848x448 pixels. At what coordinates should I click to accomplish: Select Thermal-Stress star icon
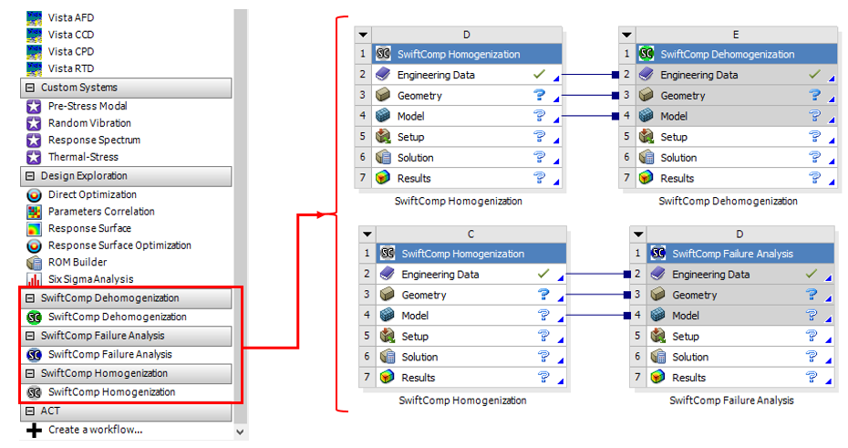[34, 157]
